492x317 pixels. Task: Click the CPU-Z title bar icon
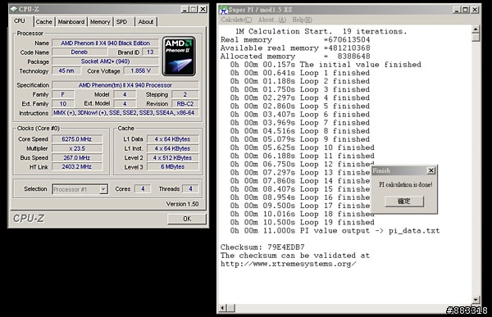click(x=14, y=9)
